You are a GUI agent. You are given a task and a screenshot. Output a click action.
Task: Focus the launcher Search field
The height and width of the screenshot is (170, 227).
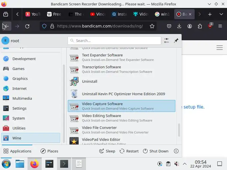114,41
